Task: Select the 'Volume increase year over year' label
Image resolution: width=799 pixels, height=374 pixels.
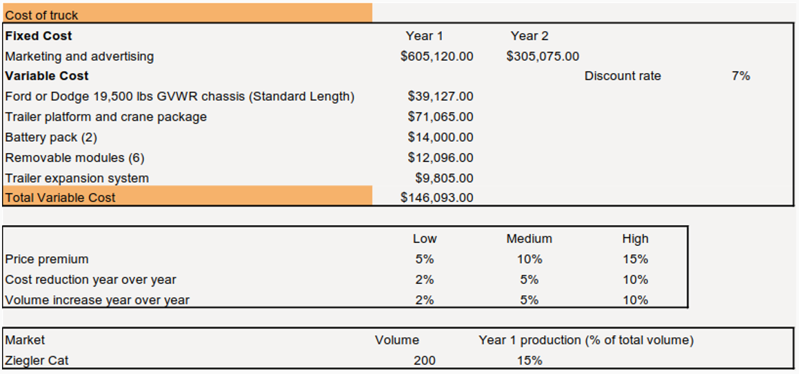Action: point(97,300)
